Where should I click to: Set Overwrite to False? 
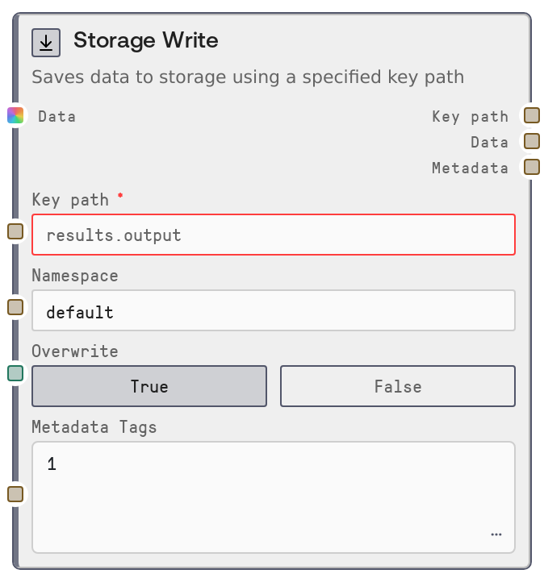pyautogui.click(x=397, y=386)
